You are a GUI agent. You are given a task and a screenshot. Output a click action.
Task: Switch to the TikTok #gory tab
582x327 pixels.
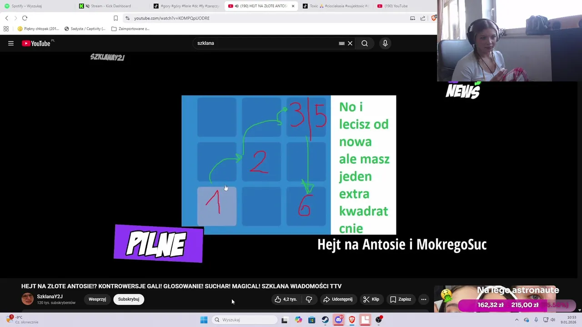[x=186, y=6]
